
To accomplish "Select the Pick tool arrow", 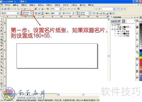I will [1, 18].
